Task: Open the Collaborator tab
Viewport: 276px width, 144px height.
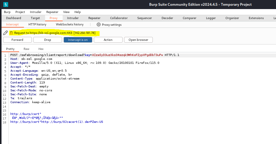Action: click(x=119, y=18)
